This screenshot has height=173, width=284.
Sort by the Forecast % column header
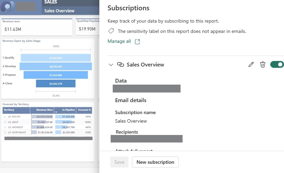tap(84, 110)
